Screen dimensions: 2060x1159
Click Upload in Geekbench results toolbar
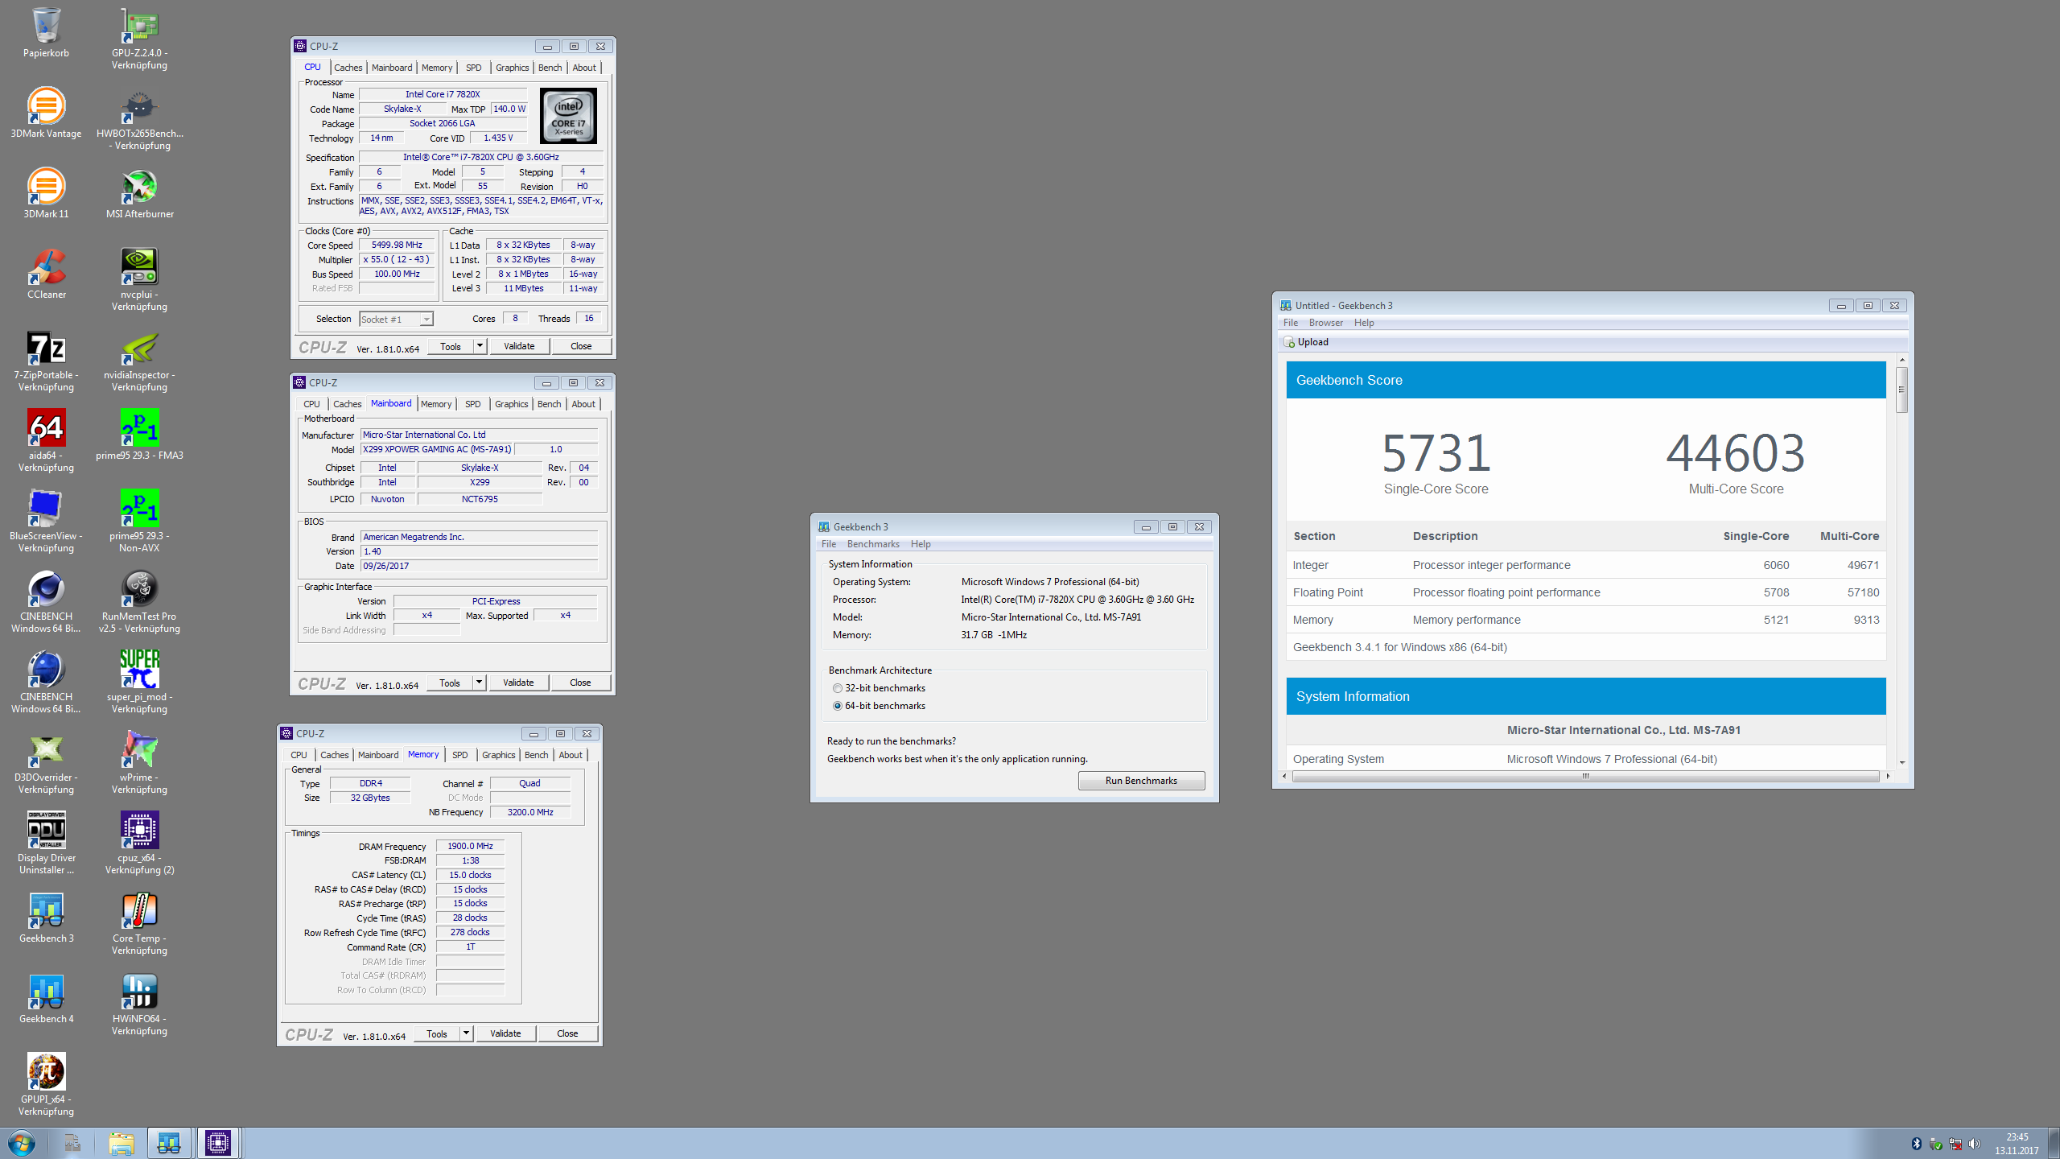[1305, 342]
